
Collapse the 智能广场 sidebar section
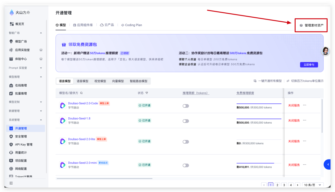click(x=41, y=33)
